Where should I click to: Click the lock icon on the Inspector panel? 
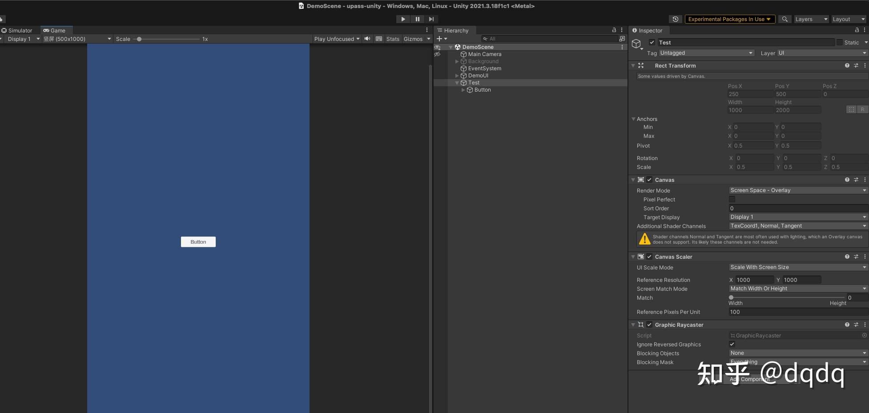click(x=856, y=30)
